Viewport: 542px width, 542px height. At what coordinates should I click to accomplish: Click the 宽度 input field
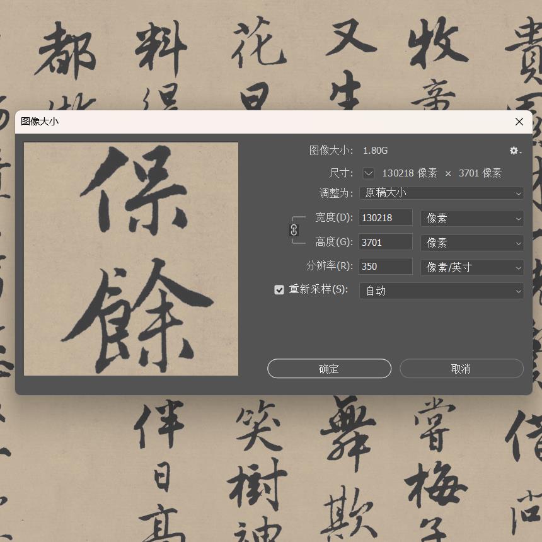pos(386,218)
